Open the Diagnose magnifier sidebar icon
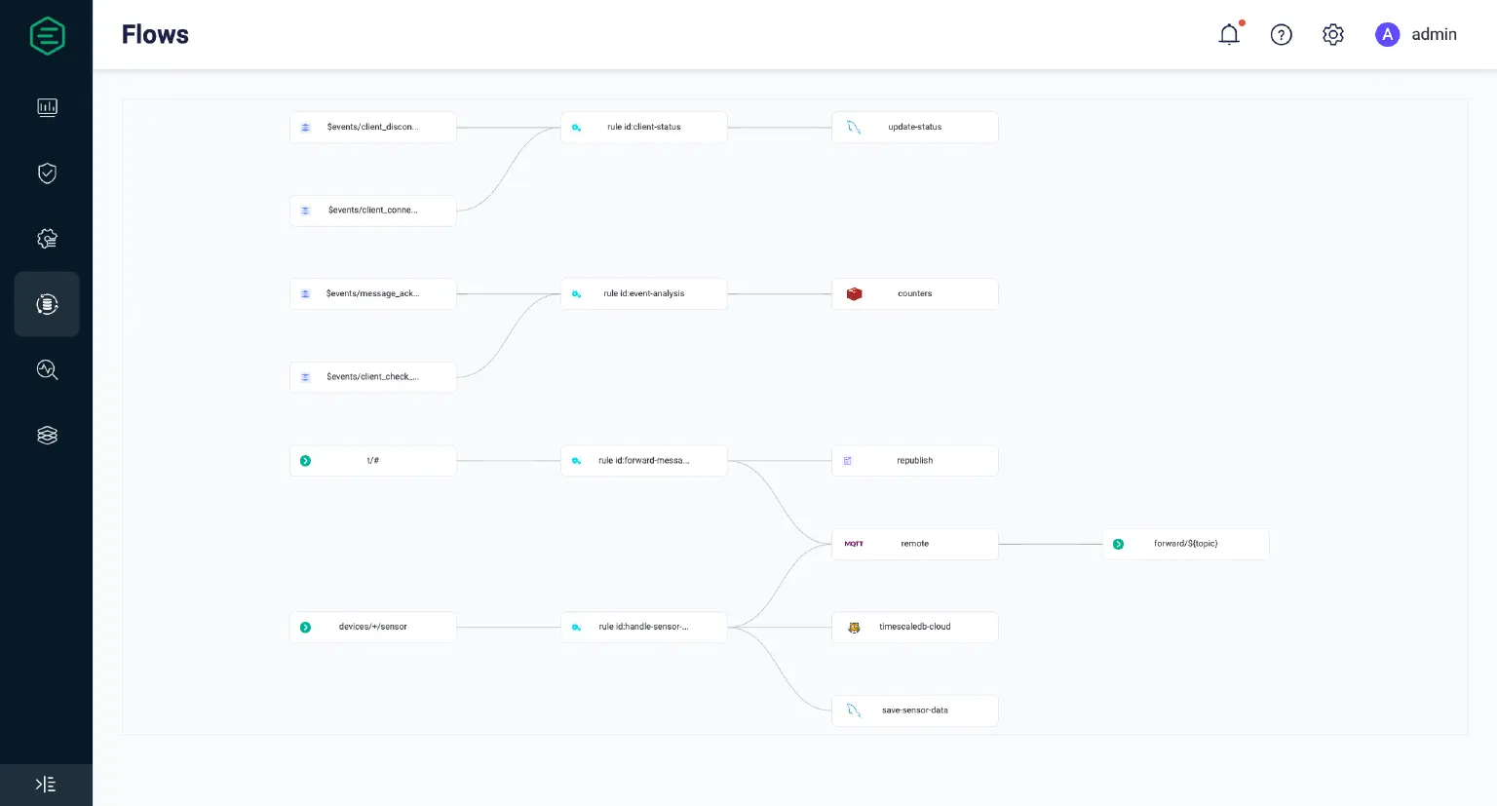The width and height of the screenshot is (1497, 806). (47, 369)
